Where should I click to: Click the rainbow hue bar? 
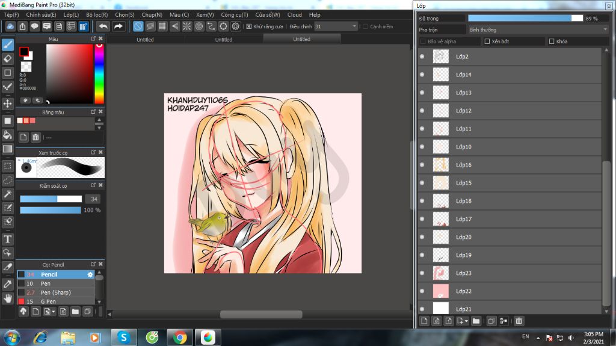99,73
